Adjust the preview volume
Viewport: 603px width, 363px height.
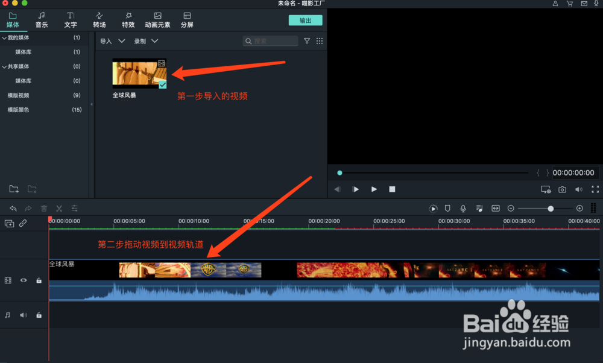coord(579,189)
